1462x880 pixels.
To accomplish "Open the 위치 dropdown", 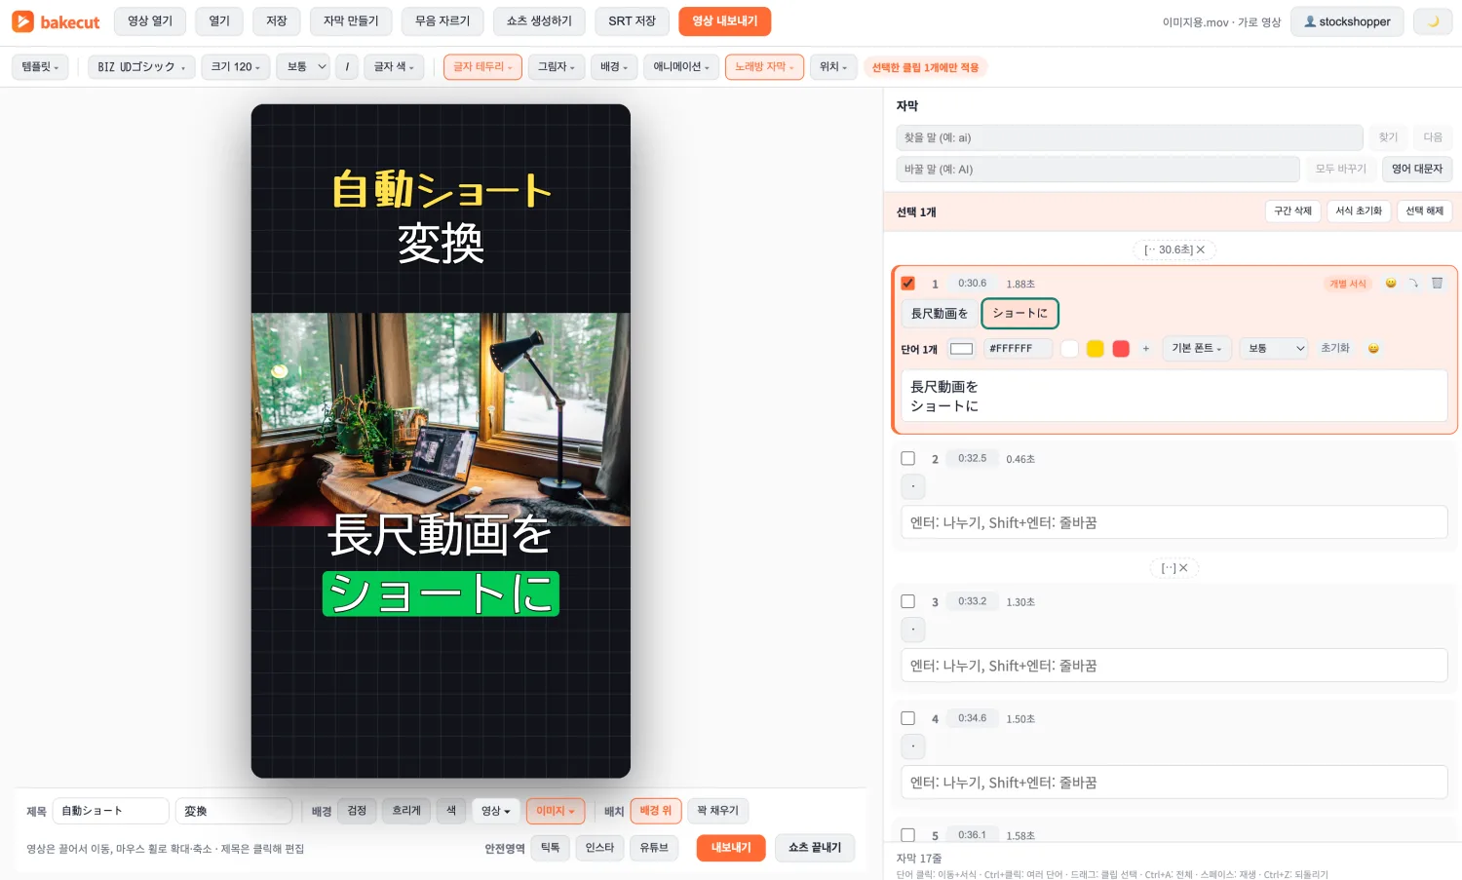I will [833, 67].
